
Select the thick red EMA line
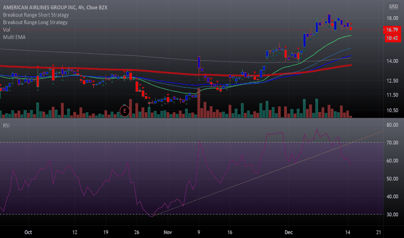pos(175,73)
